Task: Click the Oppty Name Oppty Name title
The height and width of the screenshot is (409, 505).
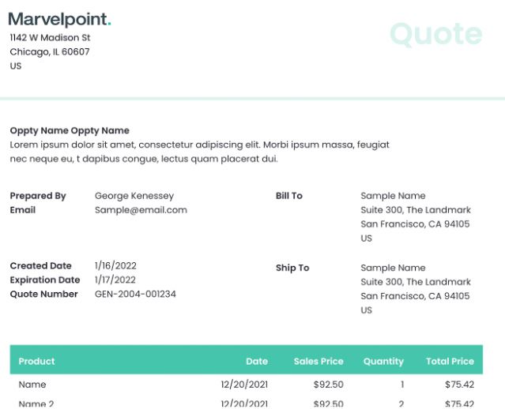Action: click(70, 130)
